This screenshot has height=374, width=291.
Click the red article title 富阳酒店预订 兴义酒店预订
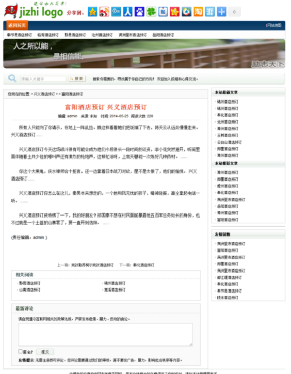point(106,107)
